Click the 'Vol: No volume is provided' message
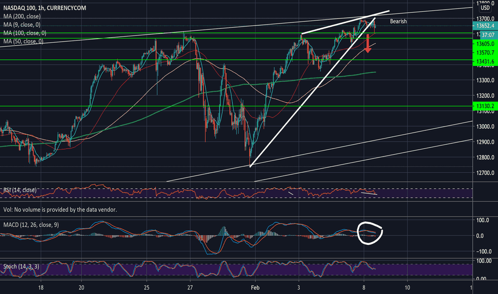 pyautogui.click(x=60, y=210)
